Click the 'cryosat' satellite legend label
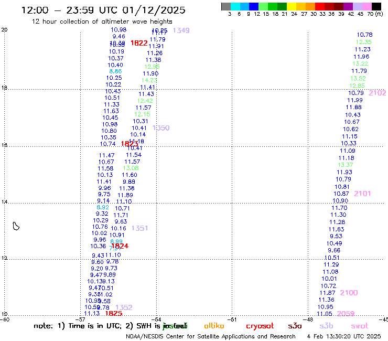 260,326
